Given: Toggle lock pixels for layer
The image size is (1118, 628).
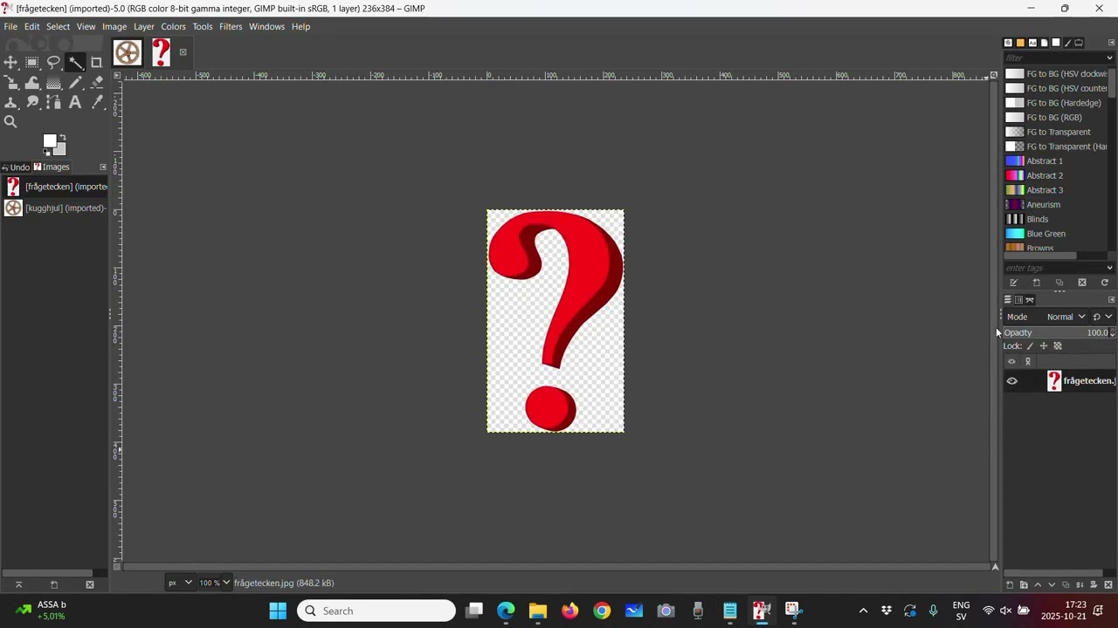Looking at the screenshot, I should click(1030, 346).
